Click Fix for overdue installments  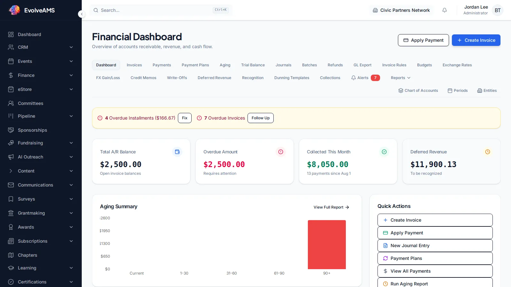(x=185, y=118)
